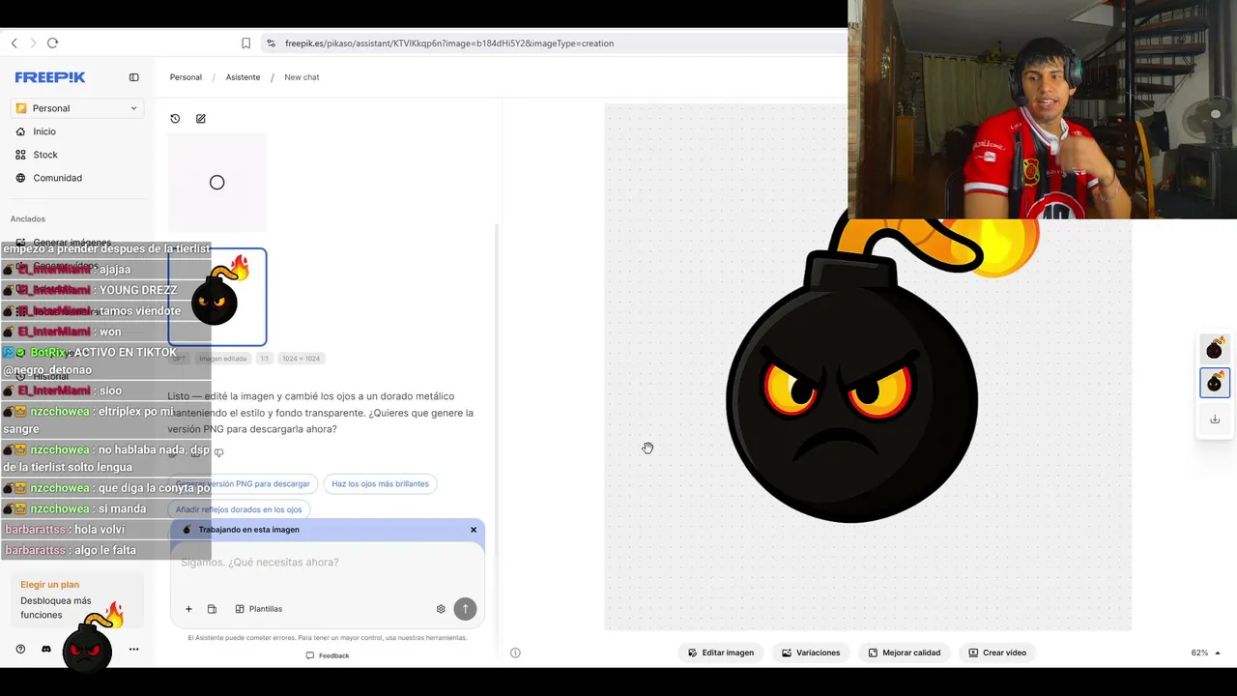Open assistant settings gear icon
Image resolution: width=1237 pixels, height=696 pixels.
tap(441, 609)
